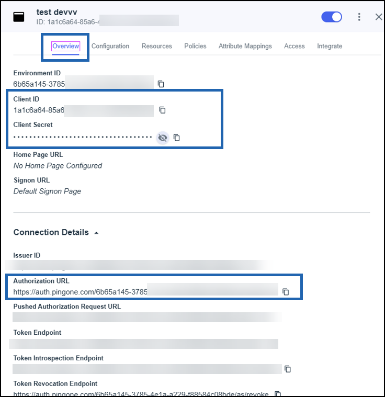Go to the Policies tab
The width and height of the screenshot is (385, 397).
pos(195,46)
